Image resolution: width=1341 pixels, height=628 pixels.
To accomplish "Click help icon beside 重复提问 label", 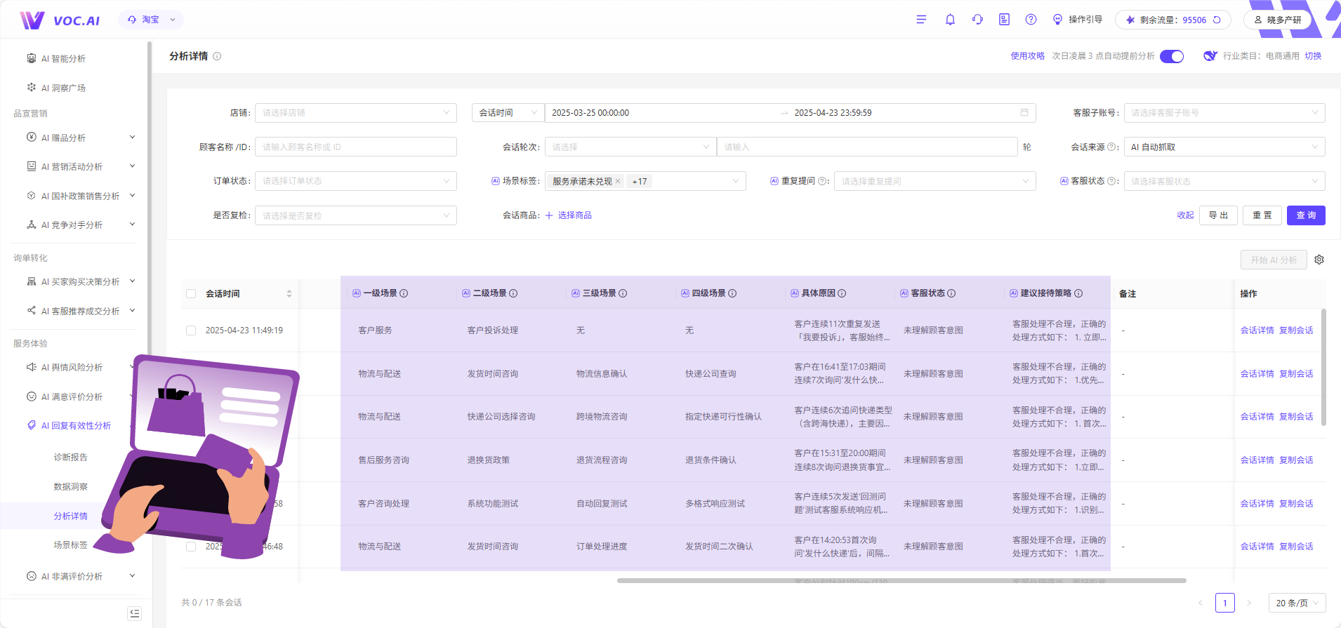I will [822, 181].
